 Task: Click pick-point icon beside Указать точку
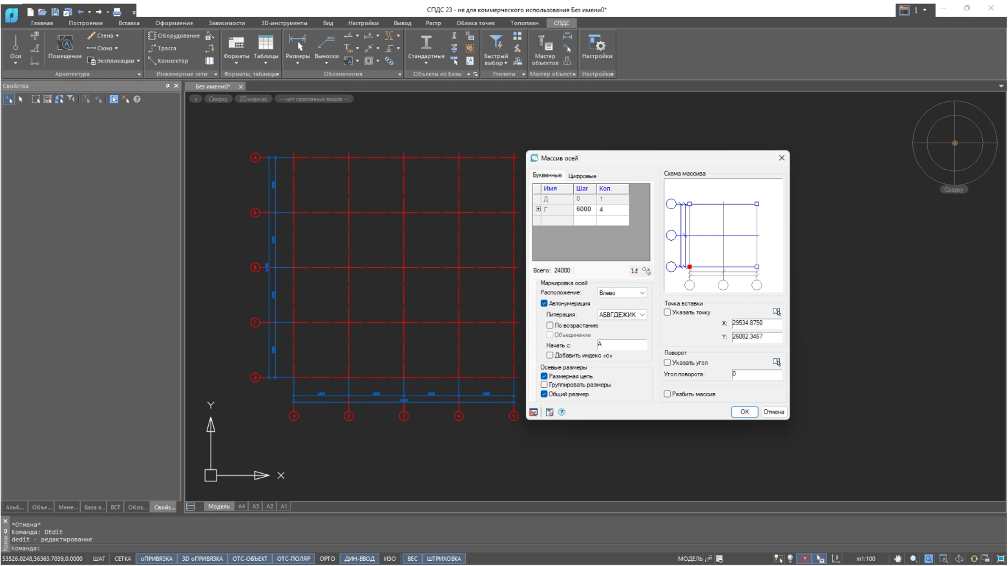(x=776, y=312)
